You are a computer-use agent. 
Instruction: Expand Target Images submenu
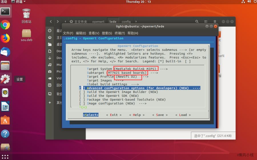coord(105,80)
